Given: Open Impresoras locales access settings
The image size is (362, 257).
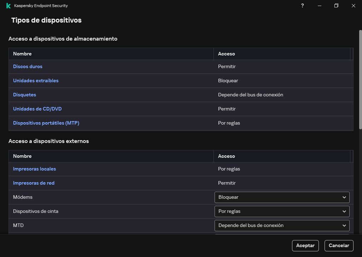Looking at the screenshot, I should click(x=34, y=169).
